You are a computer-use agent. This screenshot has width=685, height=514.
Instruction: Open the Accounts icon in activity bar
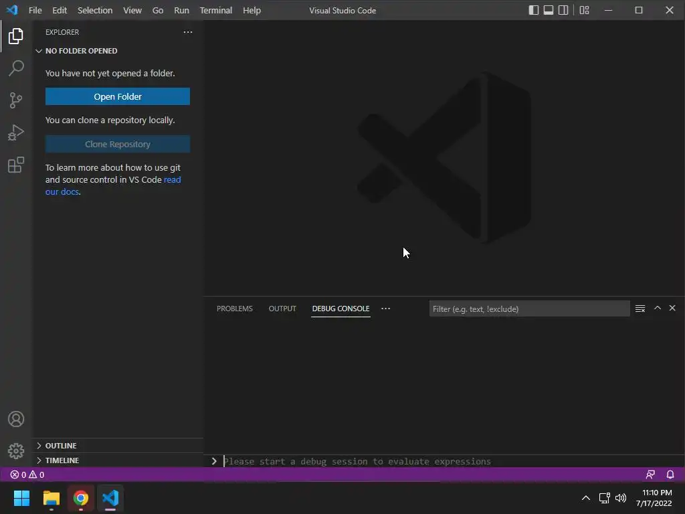tap(16, 419)
